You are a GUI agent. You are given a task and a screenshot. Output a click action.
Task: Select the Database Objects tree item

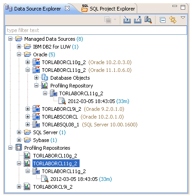(70, 78)
